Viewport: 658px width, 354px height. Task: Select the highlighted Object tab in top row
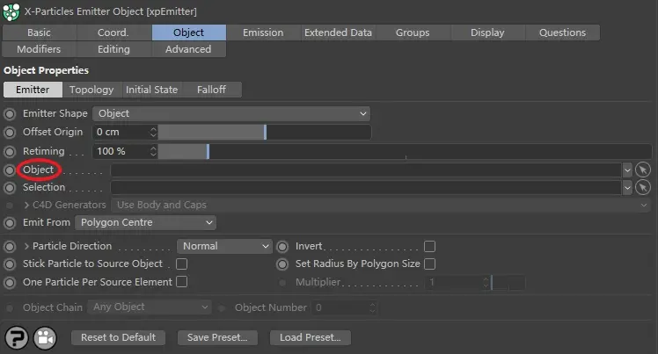tap(189, 33)
